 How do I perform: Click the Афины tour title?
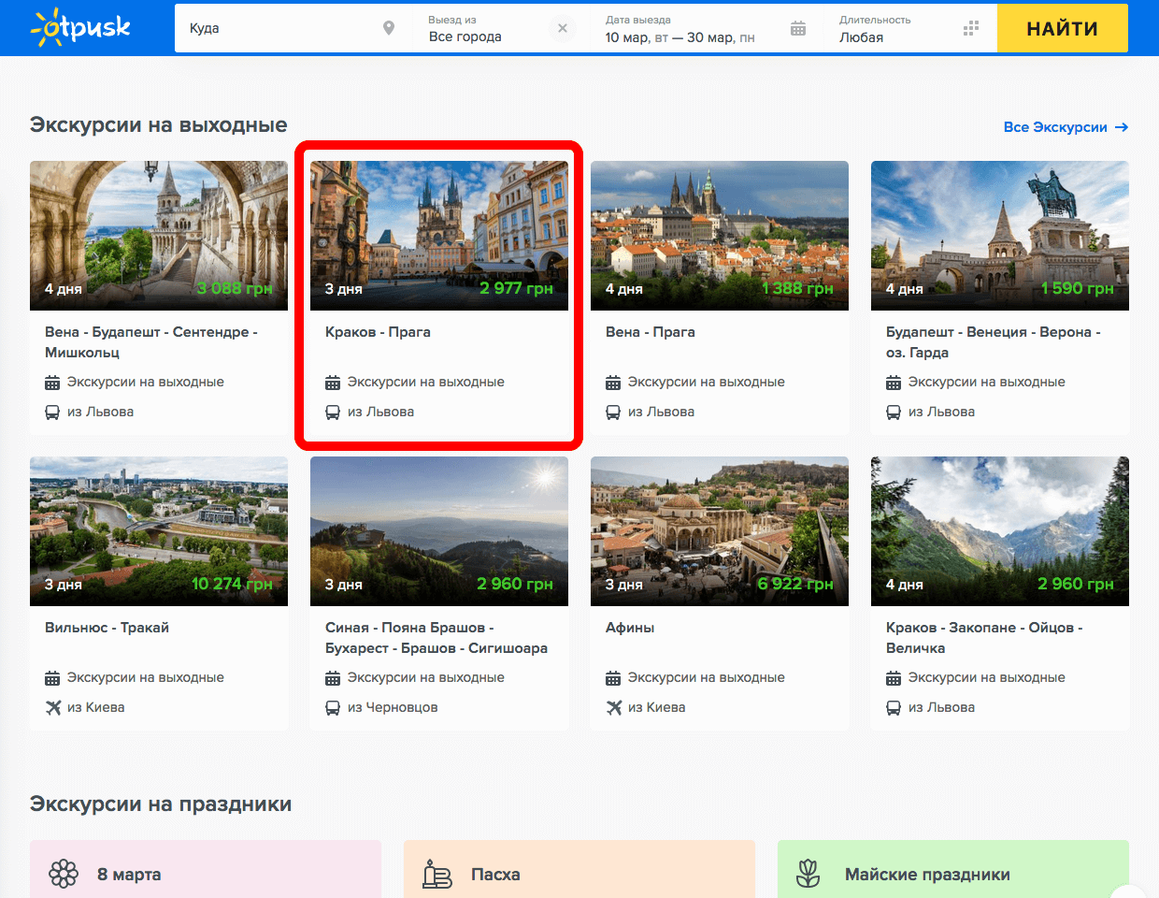(630, 628)
